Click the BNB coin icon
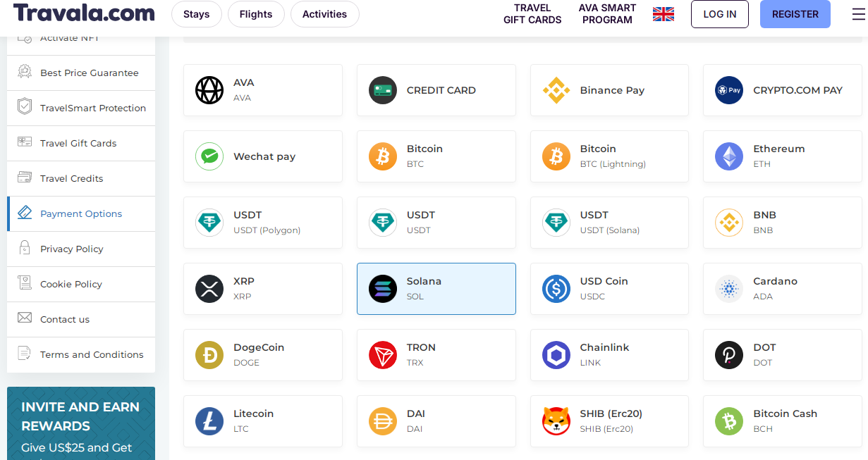Image resolution: width=868 pixels, height=460 pixels. pos(729,223)
